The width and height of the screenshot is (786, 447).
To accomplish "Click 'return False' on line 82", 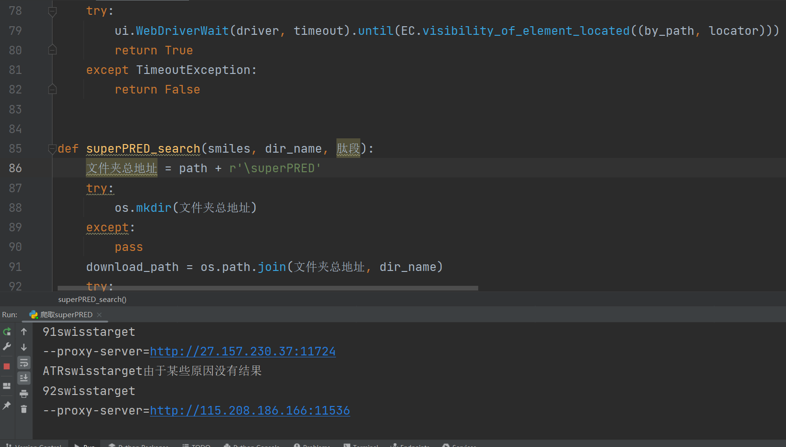I will coord(157,90).
